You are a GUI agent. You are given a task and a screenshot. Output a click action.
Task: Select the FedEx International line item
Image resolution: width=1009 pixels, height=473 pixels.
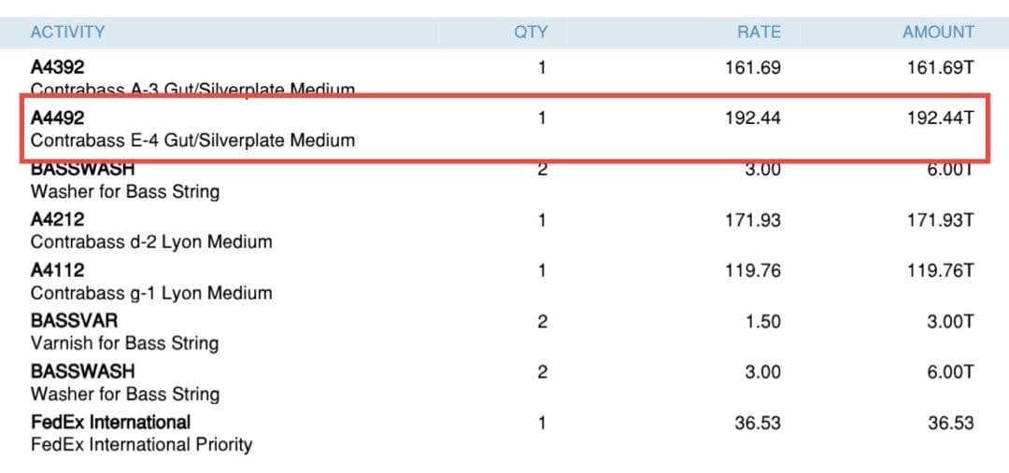(x=110, y=423)
